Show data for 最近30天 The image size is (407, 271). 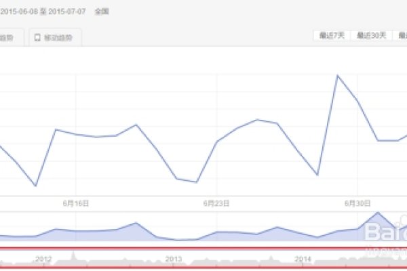point(371,35)
